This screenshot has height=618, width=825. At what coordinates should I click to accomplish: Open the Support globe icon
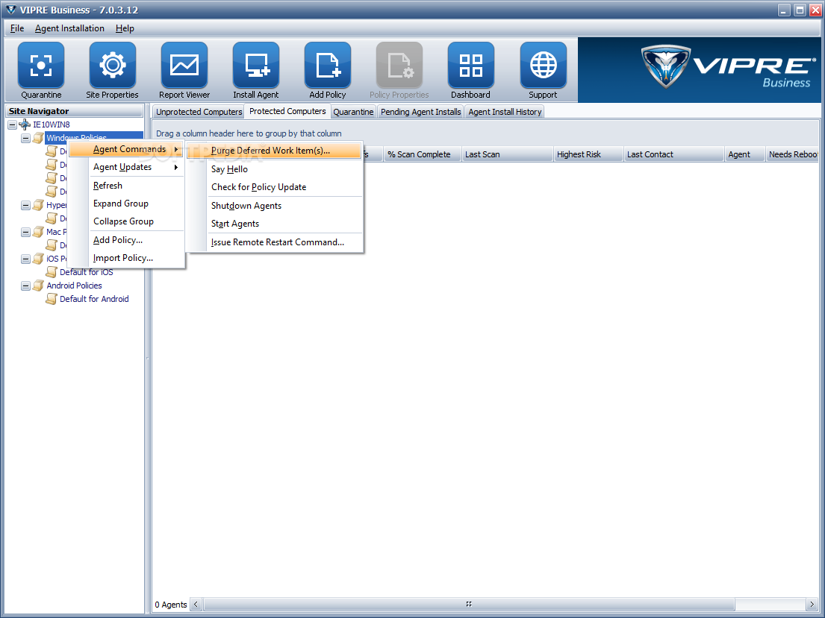pos(543,65)
